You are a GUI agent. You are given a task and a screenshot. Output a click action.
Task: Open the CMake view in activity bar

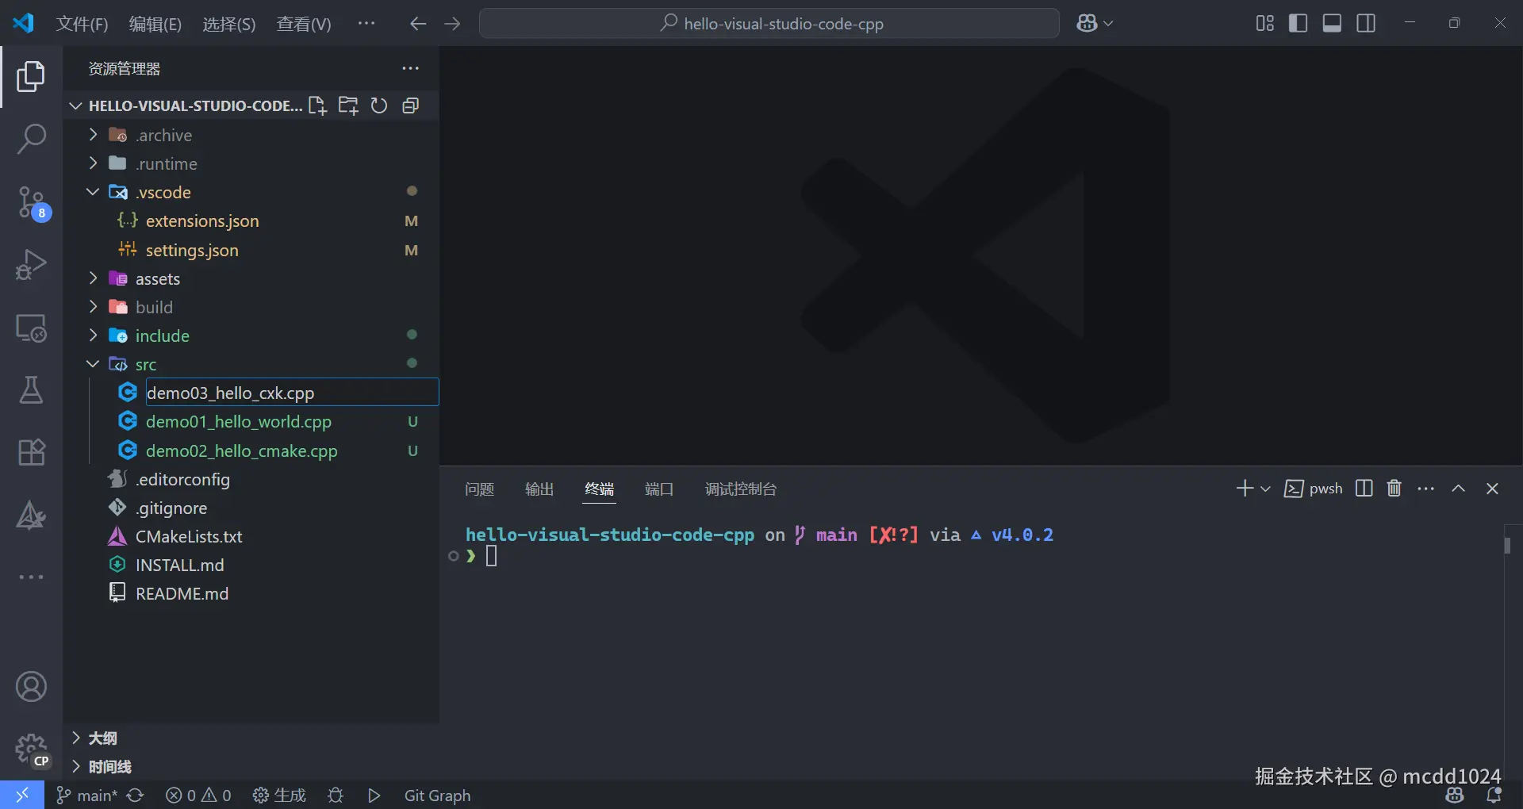click(x=31, y=515)
